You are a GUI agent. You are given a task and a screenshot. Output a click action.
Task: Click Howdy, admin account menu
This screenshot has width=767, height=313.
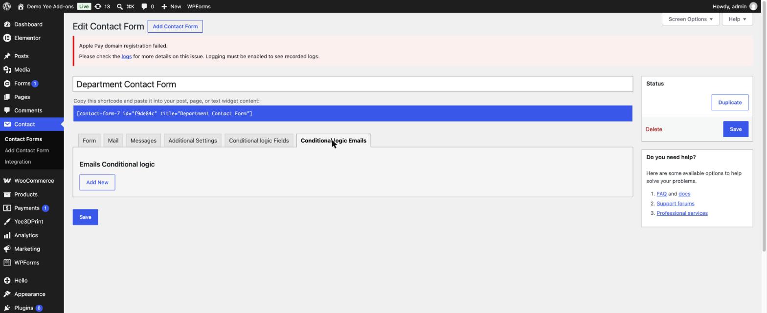[735, 6]
